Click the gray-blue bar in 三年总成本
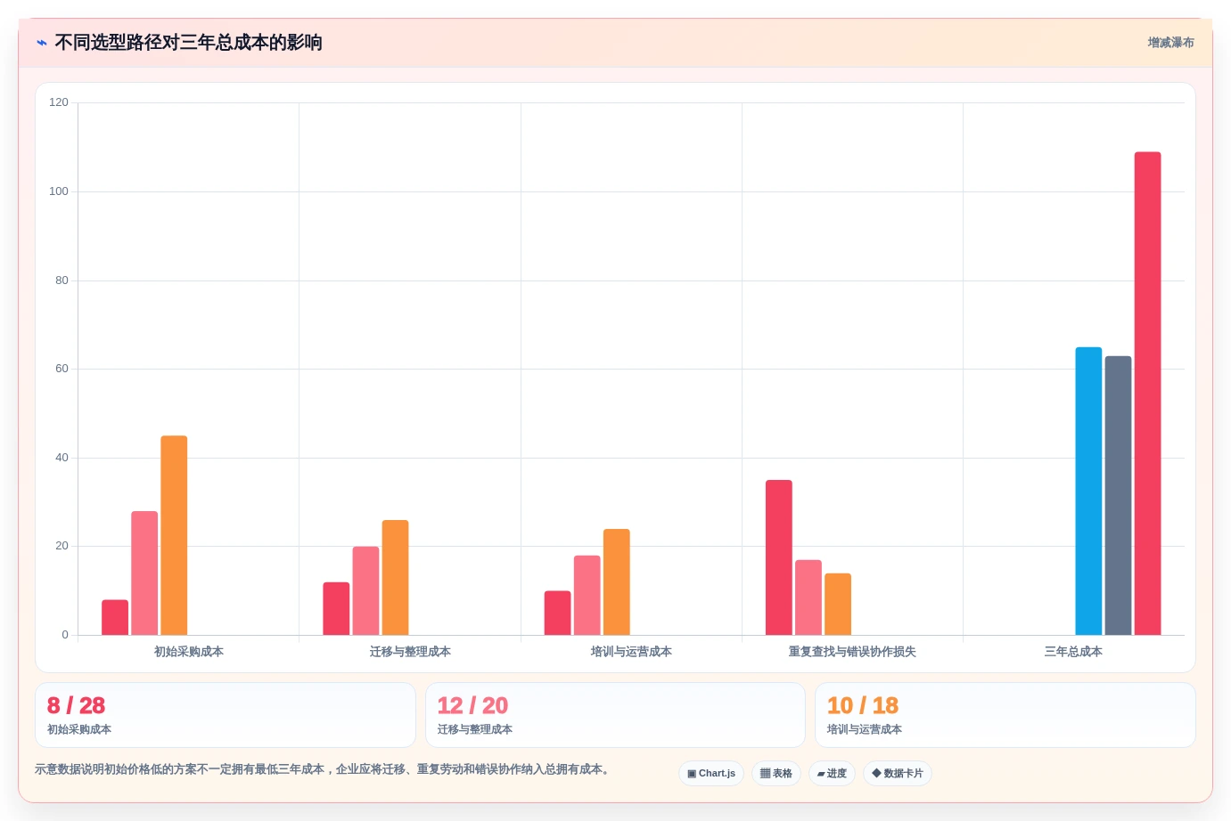 (x=1118, y=495)
